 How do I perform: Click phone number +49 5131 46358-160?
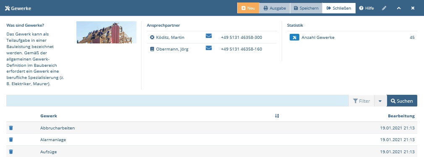[241, 49]
